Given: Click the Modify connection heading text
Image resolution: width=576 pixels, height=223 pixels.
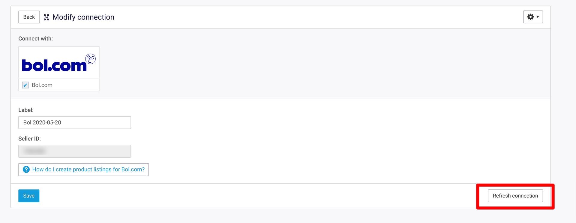Looking at the screenshot, I should [x=83, y=17].
